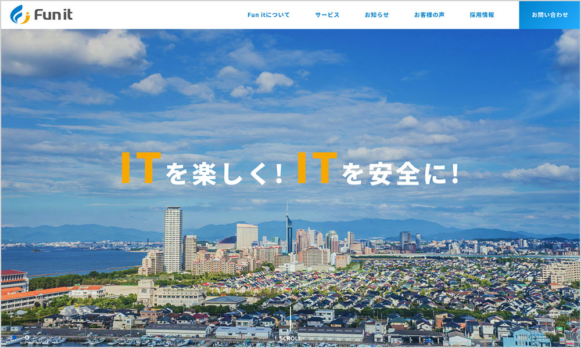Open the Fun itについて menu item

[x=268, y=15]
